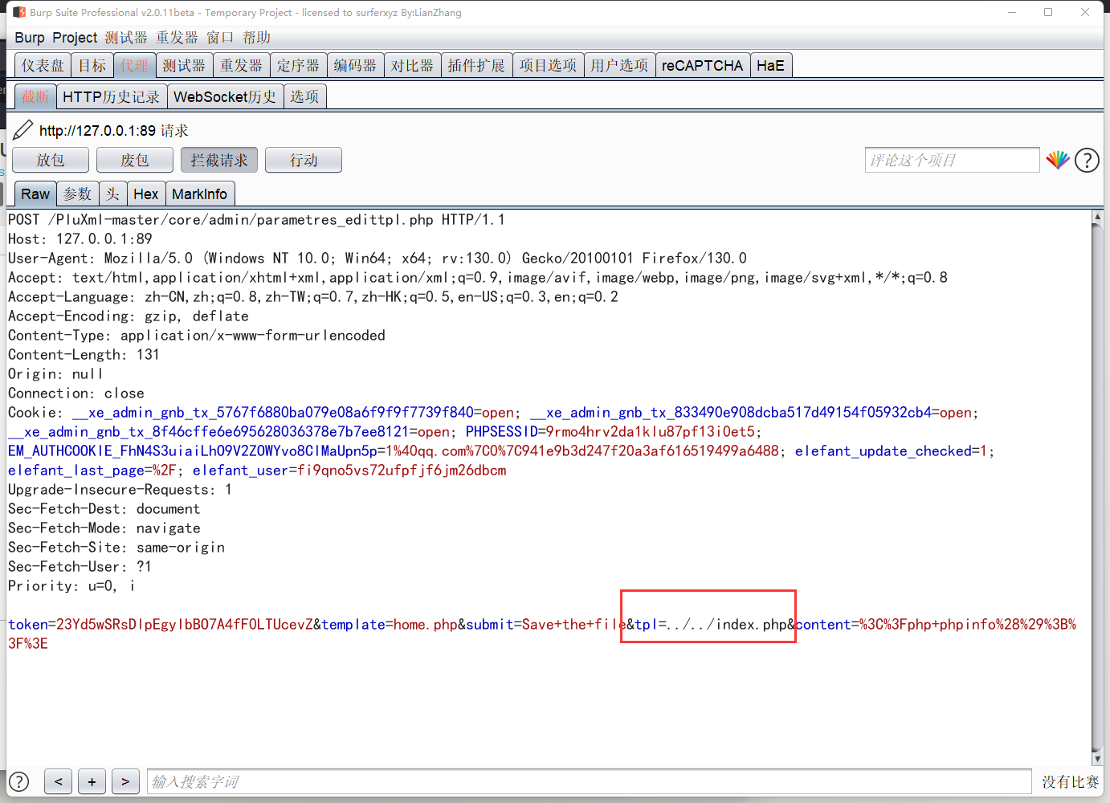Viewport: 1110px width, 803px height.
Task: Click the Origin: null header line
Action: tap(56, 373)
